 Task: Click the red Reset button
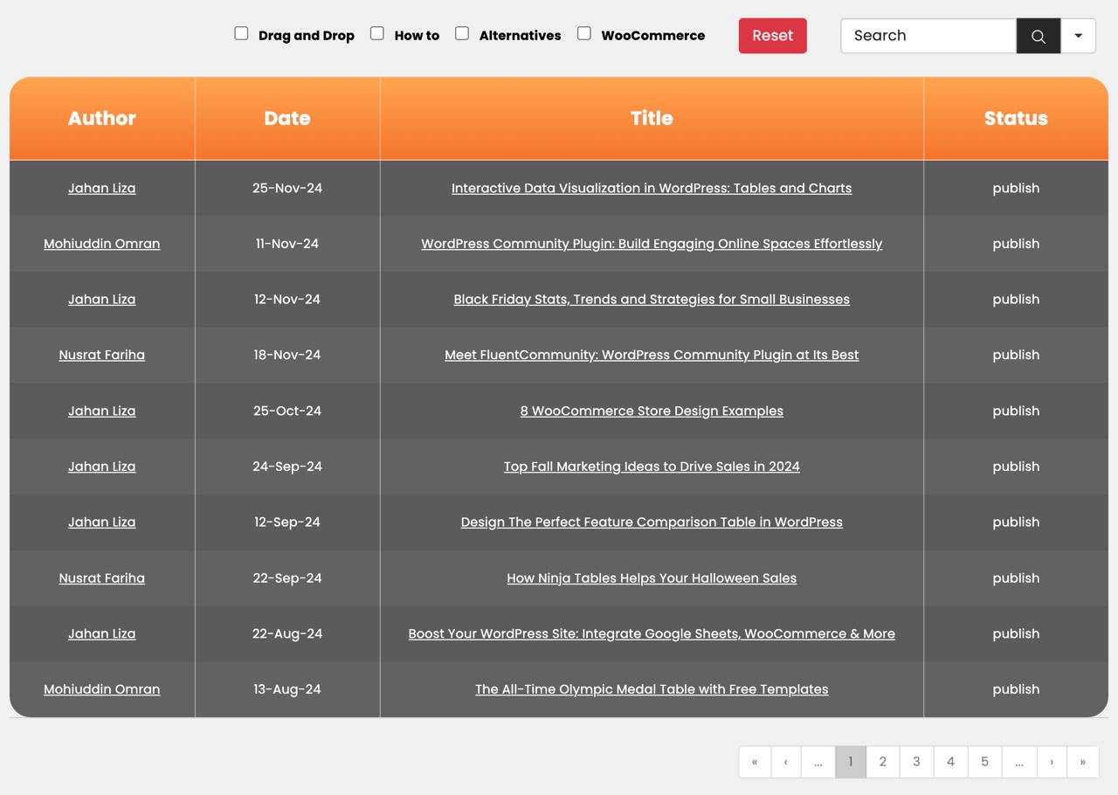point(773,36)
